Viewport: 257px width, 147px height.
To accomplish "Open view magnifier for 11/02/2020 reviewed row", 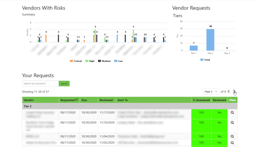I will (232, 143).
